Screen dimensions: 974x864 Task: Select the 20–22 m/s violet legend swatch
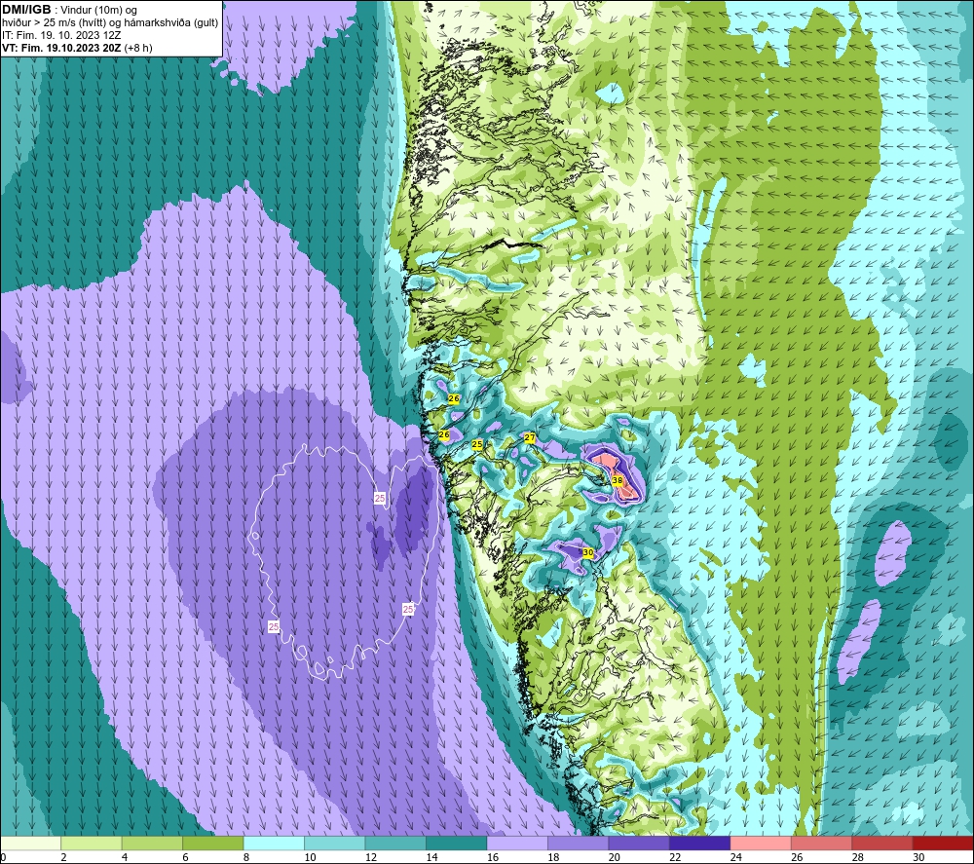639,843
